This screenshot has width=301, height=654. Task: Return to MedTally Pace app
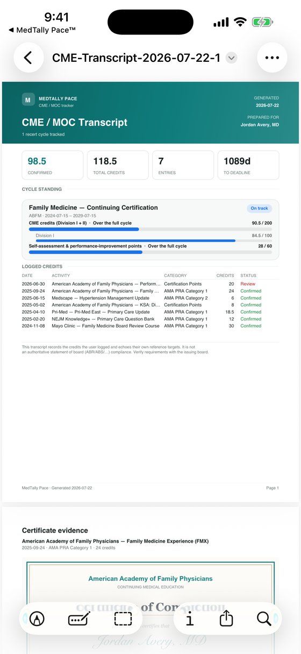pos(42,30)
